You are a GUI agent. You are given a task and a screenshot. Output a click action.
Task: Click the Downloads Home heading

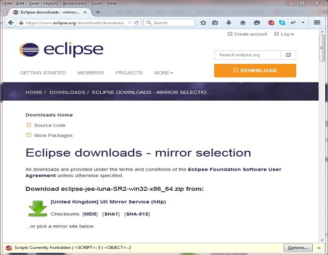(49, 115)
